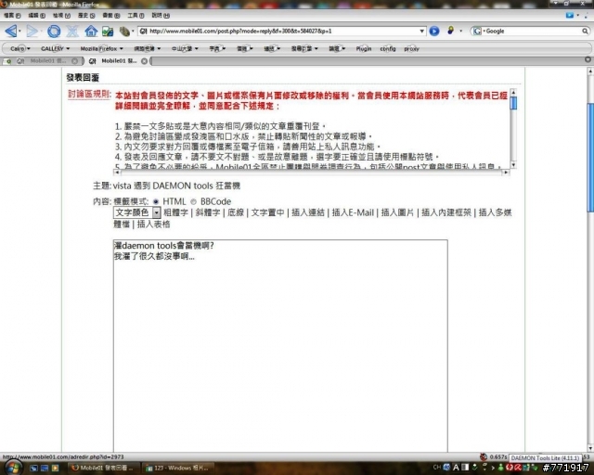Viewport: 594px width, 475px height.
Task: Click the 斜體字 italic formatting link
Action: click(x=208, y=212)
